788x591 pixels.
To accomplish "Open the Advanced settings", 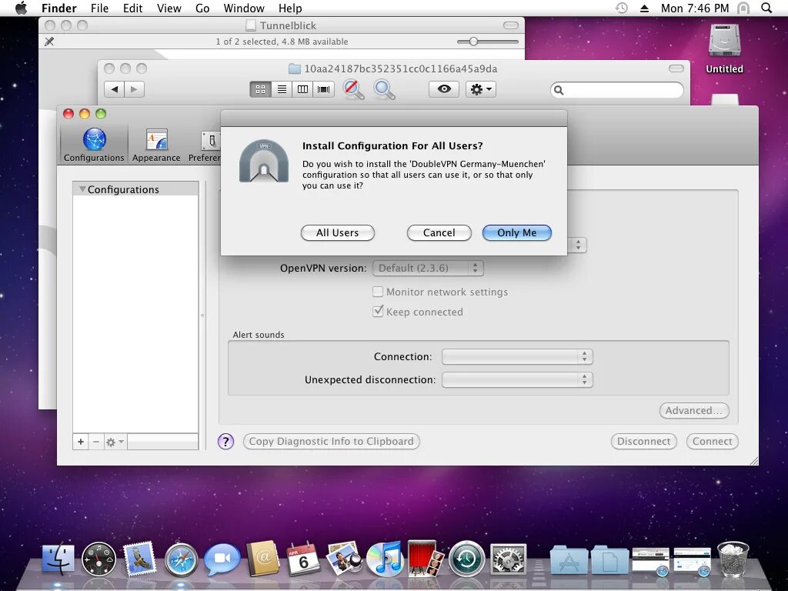I will (x=694, y=411).
